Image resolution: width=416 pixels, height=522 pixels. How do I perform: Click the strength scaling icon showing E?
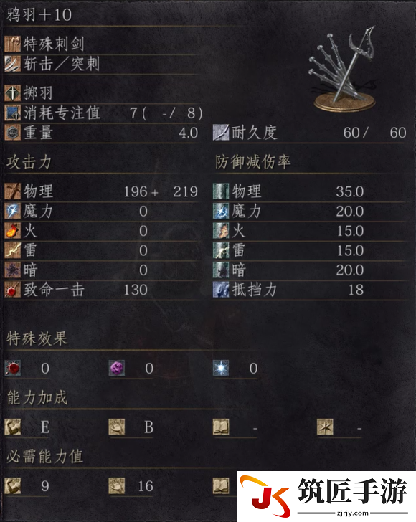pos(13,427)
